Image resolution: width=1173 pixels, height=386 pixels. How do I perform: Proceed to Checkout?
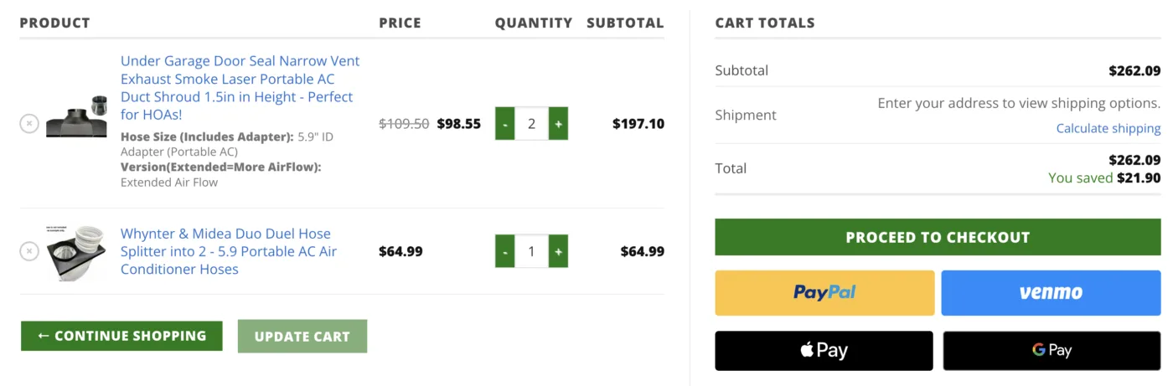click(x=938, y=237)
